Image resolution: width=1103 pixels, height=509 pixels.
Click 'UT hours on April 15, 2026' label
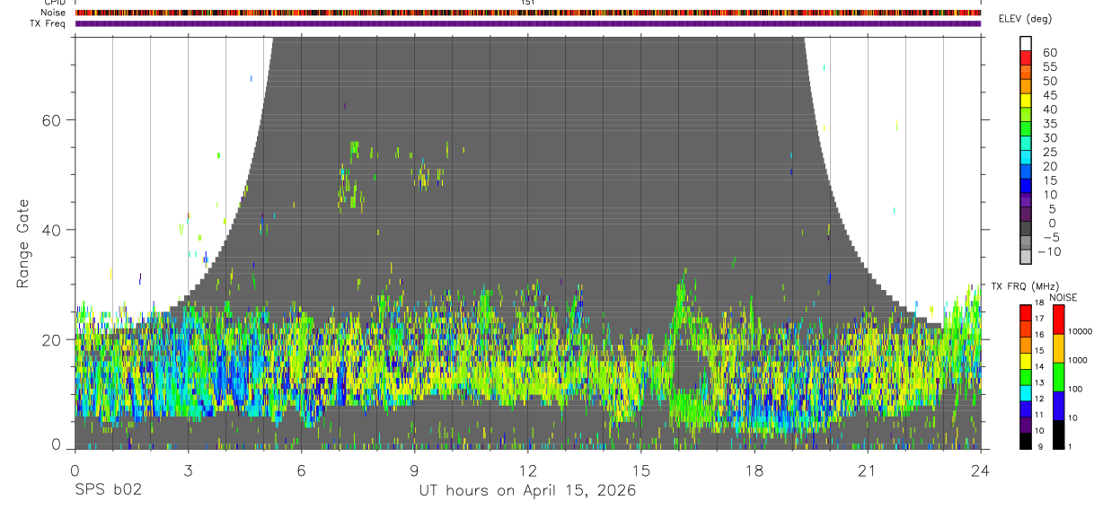point(527,490)
